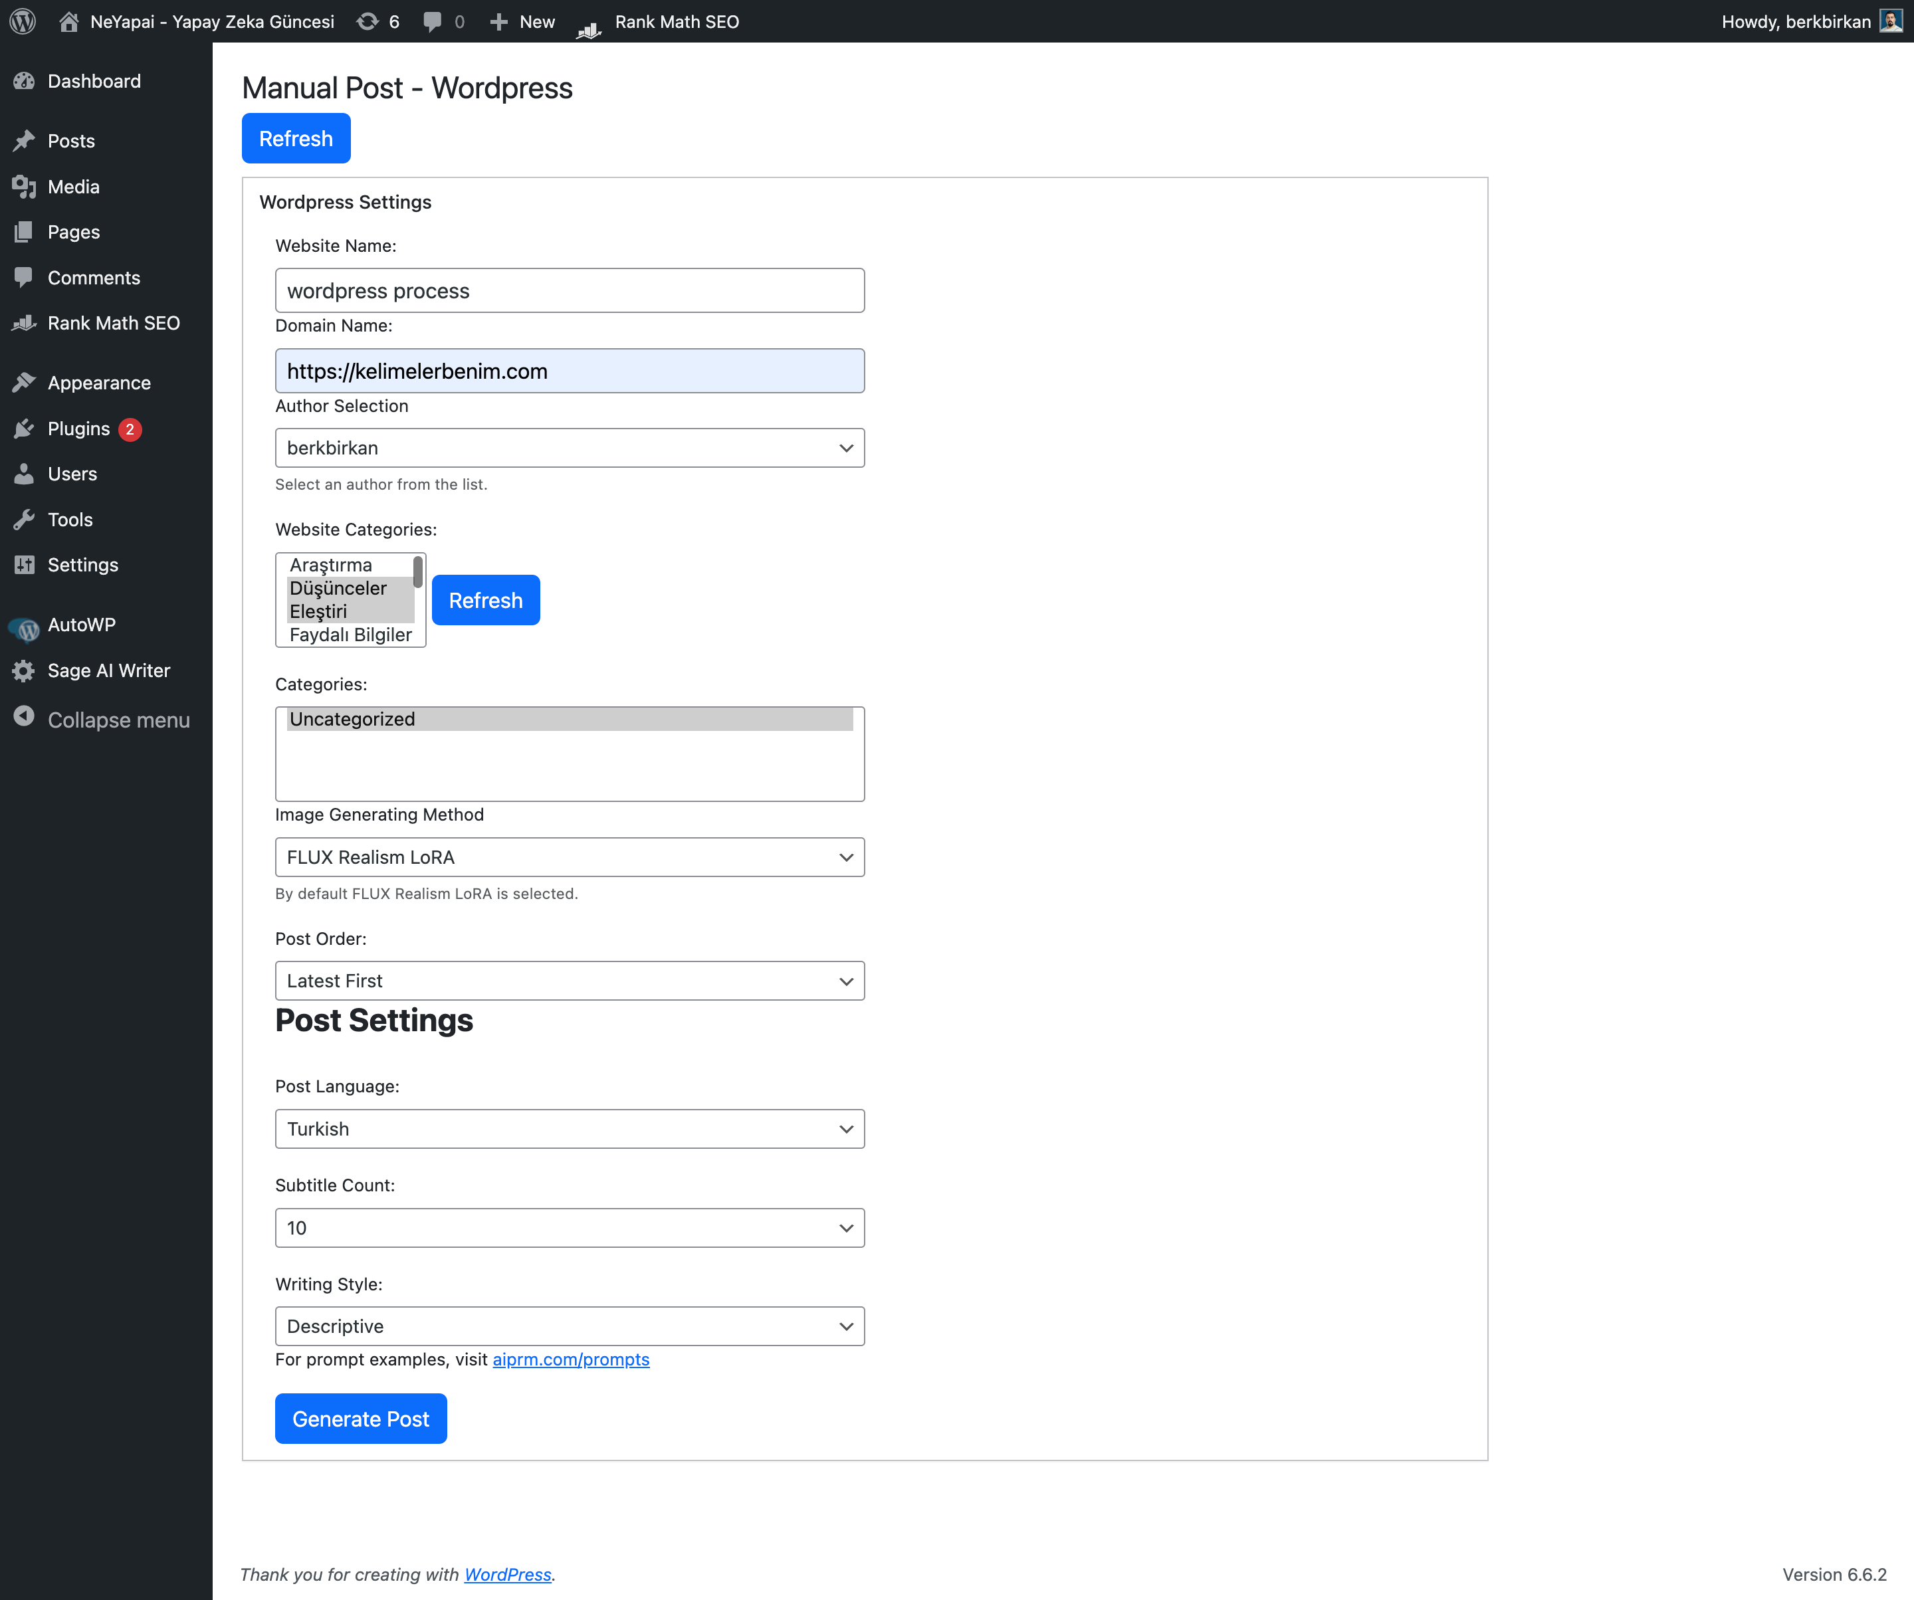Open the comments bubble icon in admin bar
Image resolution: width=1914 pixels, height=1600 pixels.
click(433, 22)
